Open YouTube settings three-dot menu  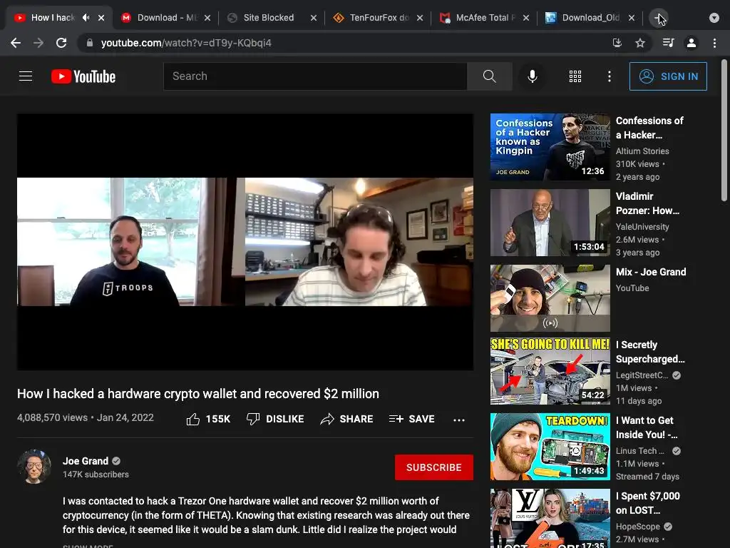(610, 76)
